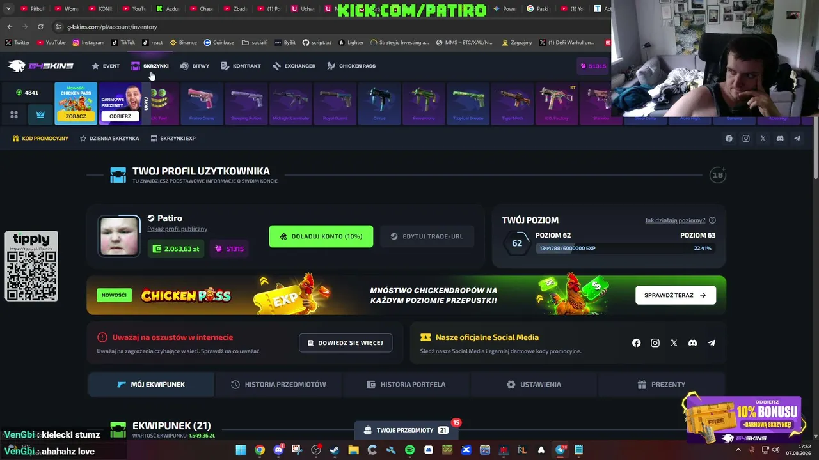Open the socialfi bookmarks folder
Image resolution: width=819 pixels, height=460 pixels.
(255, 43)
